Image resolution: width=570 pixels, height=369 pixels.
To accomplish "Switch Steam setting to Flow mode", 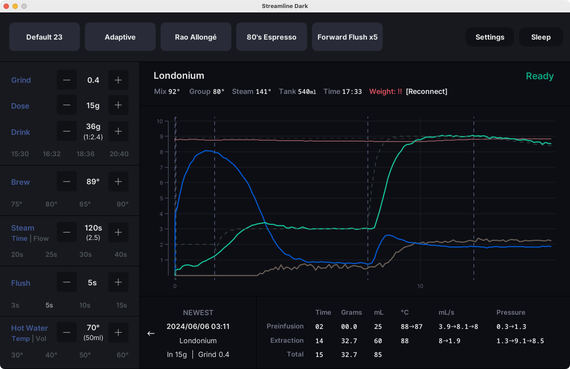I will pos(41,239).
